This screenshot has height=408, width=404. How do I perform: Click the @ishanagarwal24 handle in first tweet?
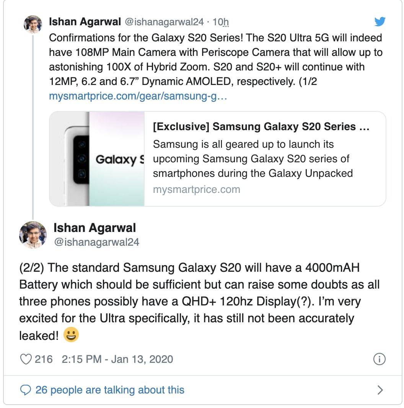(x=164, y=22)
